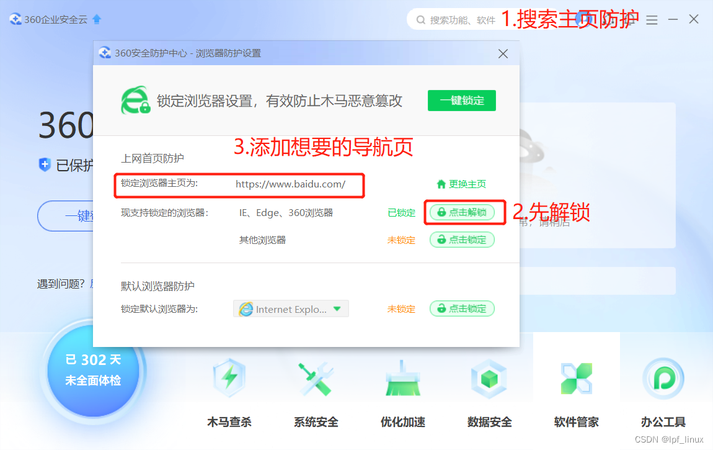
Task: Close the 浏览器防护设置 dialog
Action: pos(503,54)
